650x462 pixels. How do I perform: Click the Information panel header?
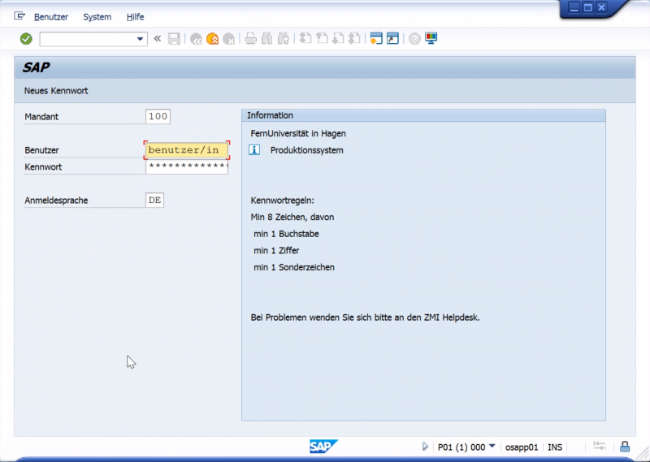click(423, 115)
